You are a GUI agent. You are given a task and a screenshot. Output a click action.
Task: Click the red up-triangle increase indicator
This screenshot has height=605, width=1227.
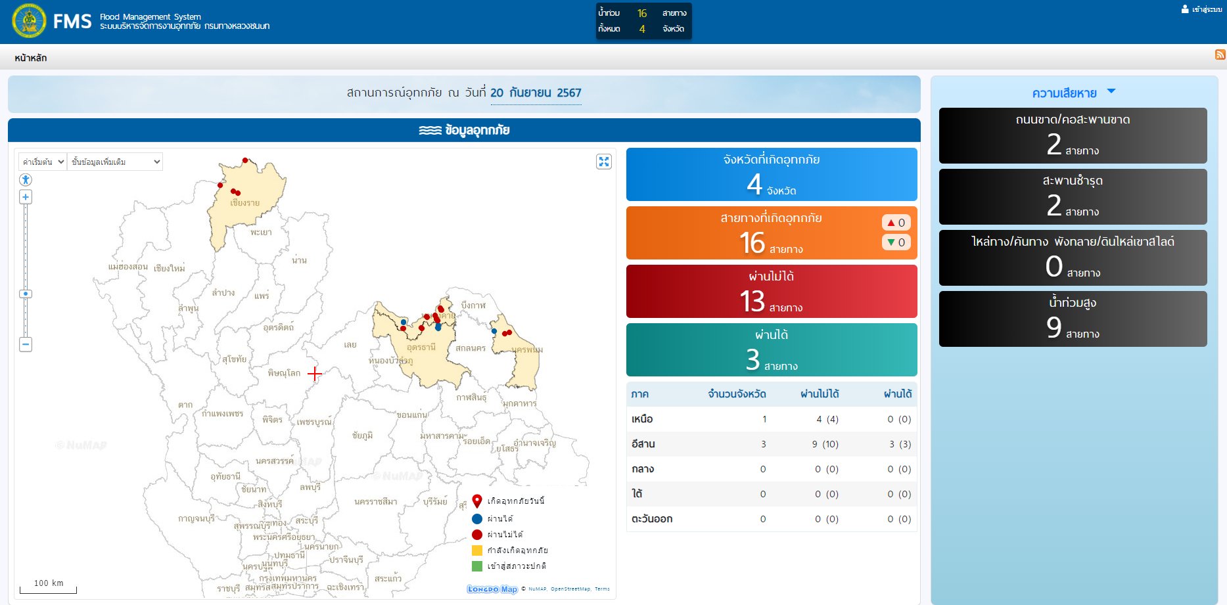tap(891, 223)
